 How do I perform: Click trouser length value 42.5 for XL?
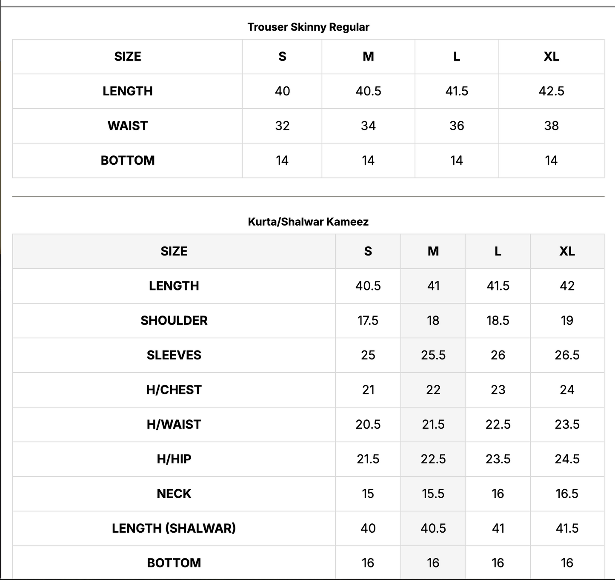click(x=551, y=91)
